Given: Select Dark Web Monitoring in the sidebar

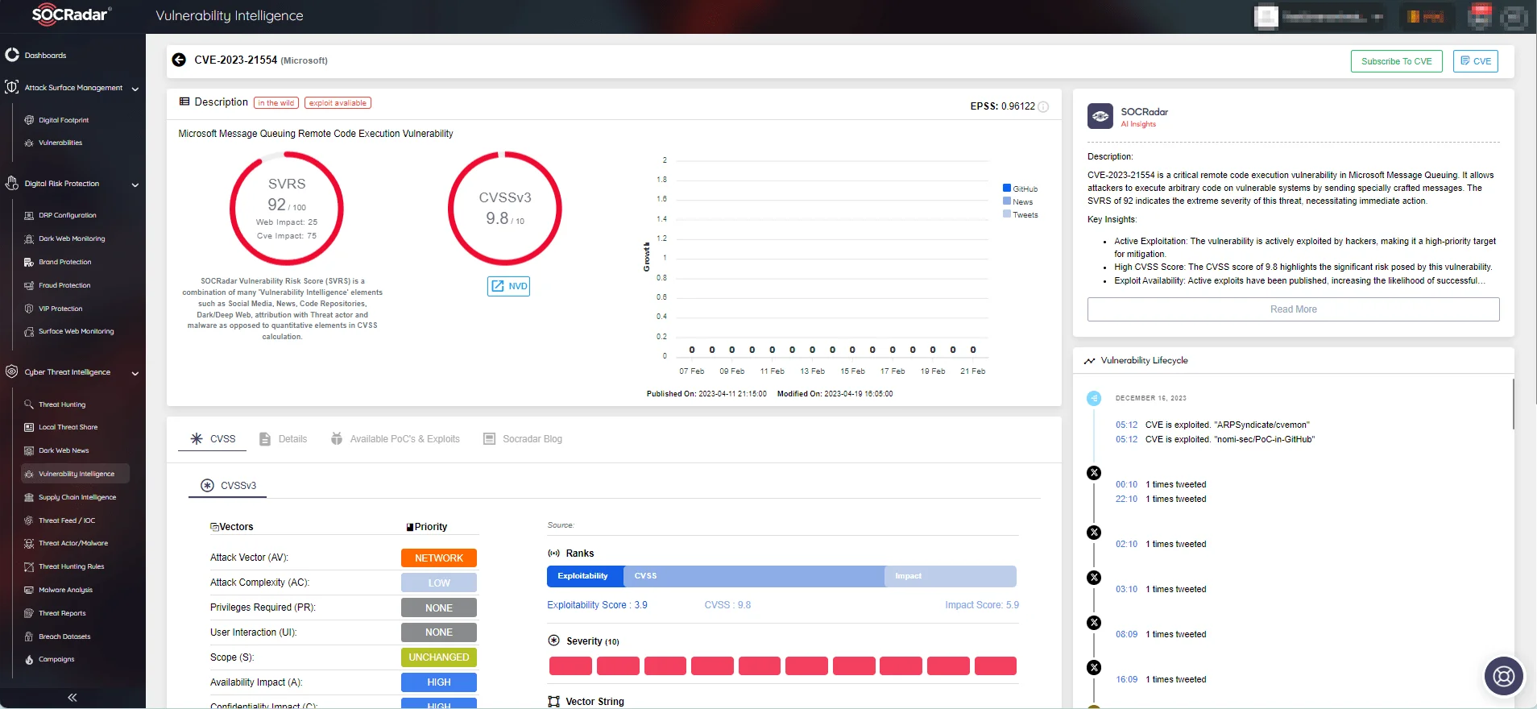Looking at the screenshot, I should (x=72, y=238).
